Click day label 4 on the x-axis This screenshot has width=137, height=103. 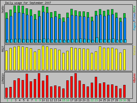(20, 100)
